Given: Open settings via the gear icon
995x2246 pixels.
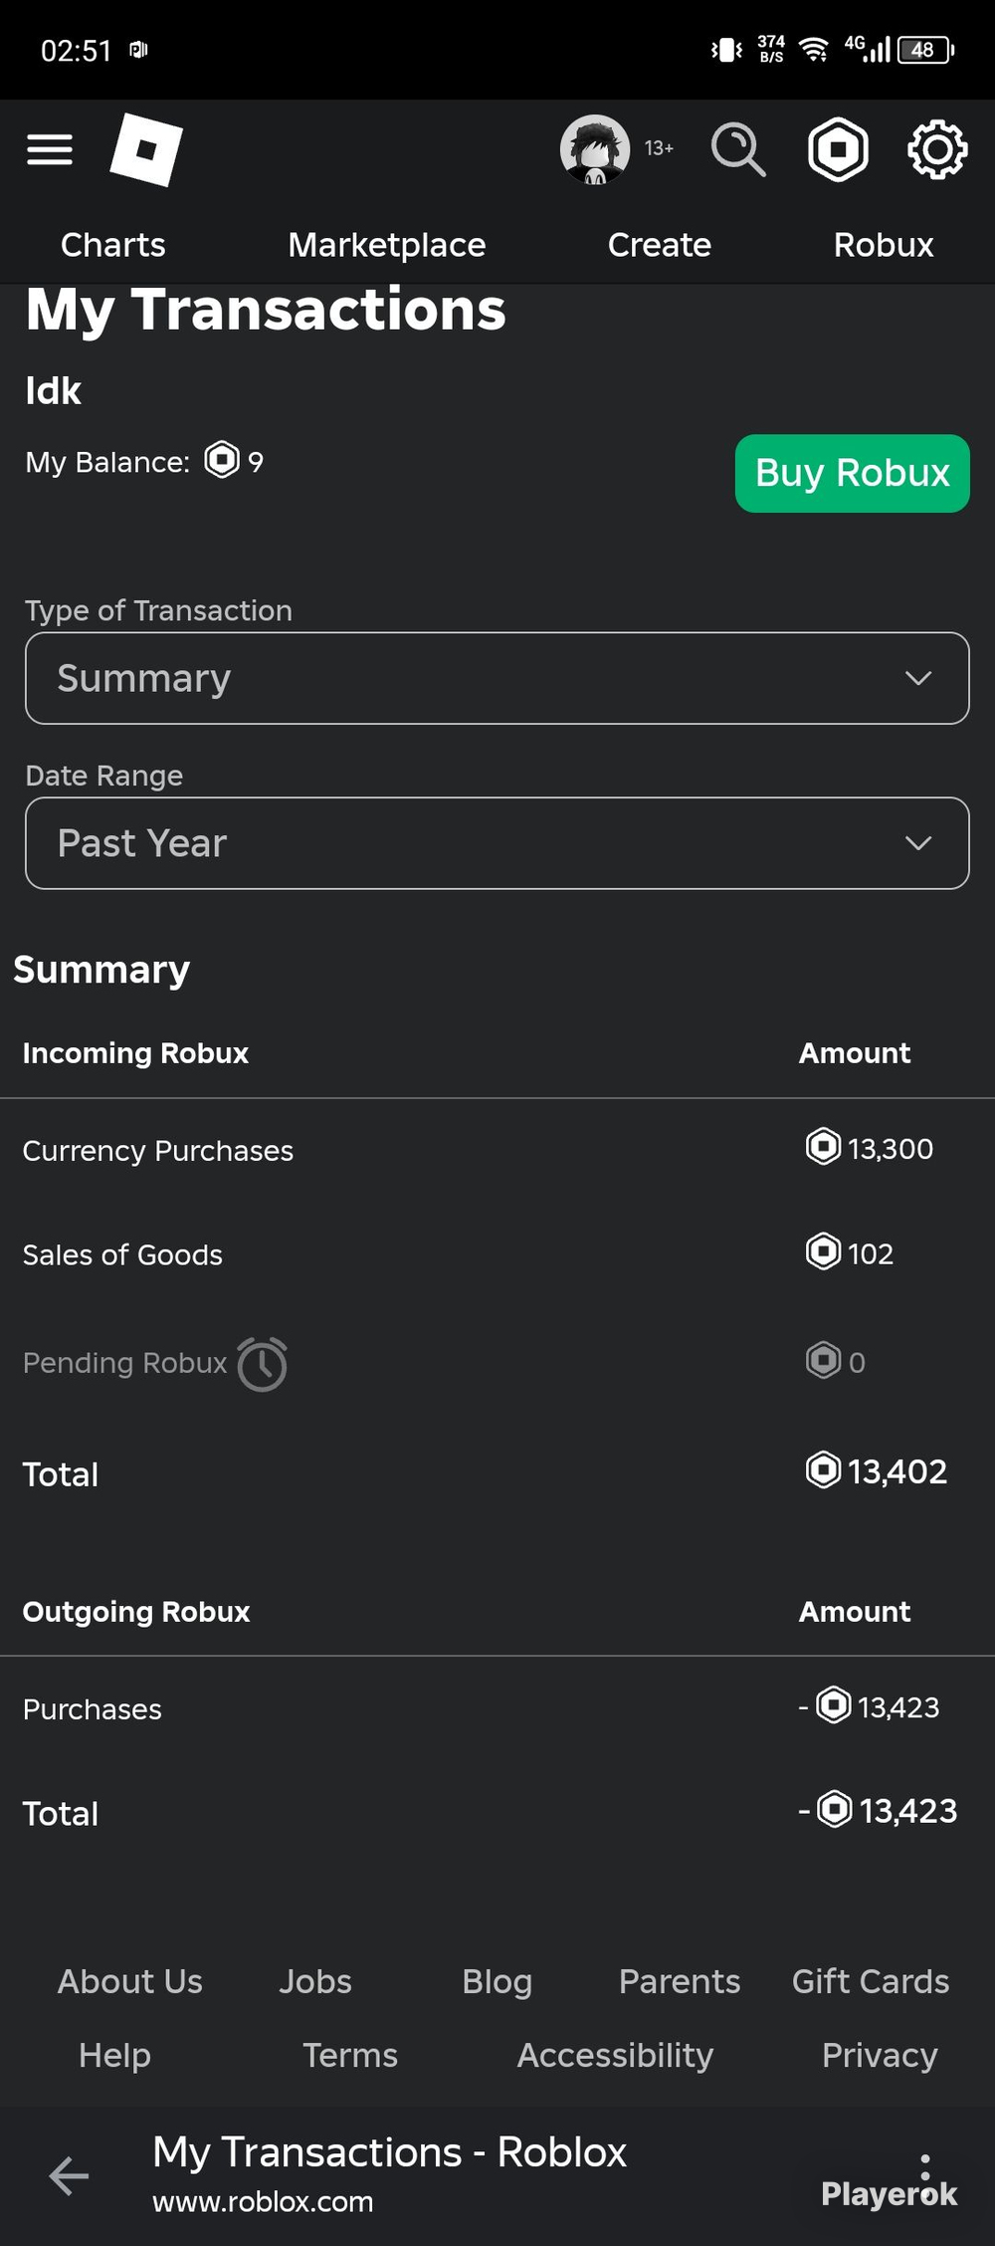Looking at the screenshot, I should click(x=937, y=149).
